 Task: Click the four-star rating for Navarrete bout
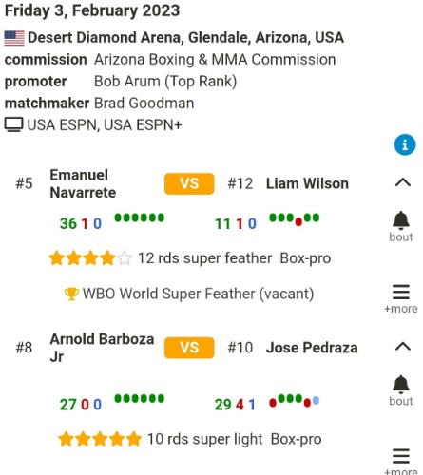pyautogui.click(x=90, y=258)
